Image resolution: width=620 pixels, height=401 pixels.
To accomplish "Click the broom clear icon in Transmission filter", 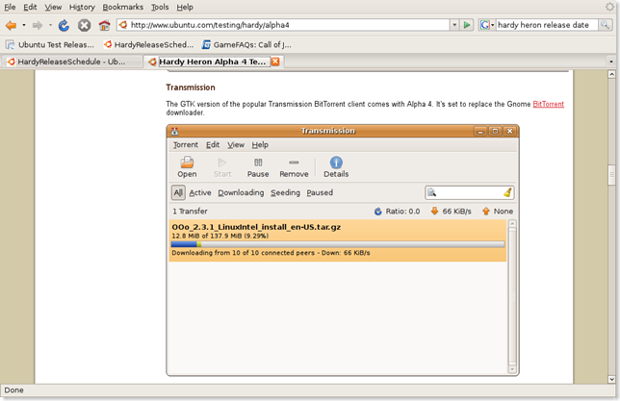I will coord(507,192).
